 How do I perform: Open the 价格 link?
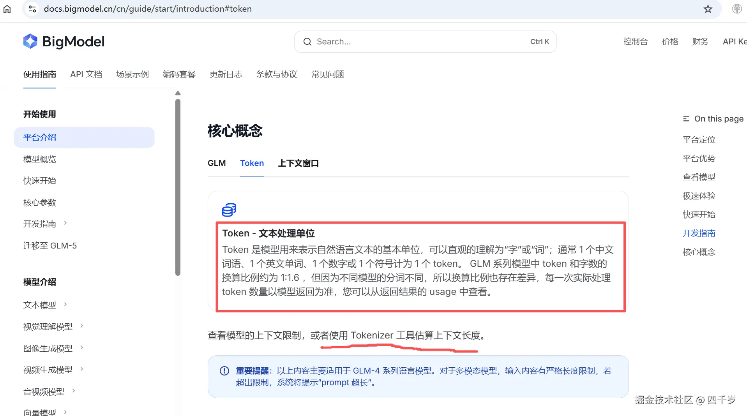[x=669, y=41]
